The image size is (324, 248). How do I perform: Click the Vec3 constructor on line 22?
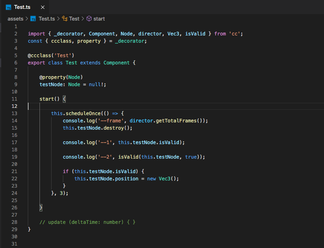(x=164, y=179)
